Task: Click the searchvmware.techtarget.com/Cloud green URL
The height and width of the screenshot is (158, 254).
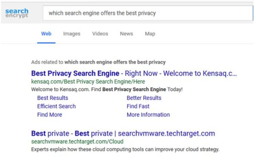Action: pyautogui.click(x=77, y=141)
